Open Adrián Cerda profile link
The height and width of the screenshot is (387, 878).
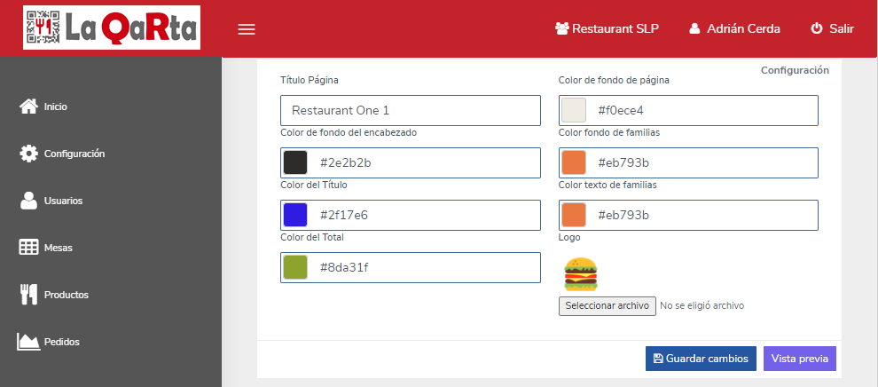point(734,28)
